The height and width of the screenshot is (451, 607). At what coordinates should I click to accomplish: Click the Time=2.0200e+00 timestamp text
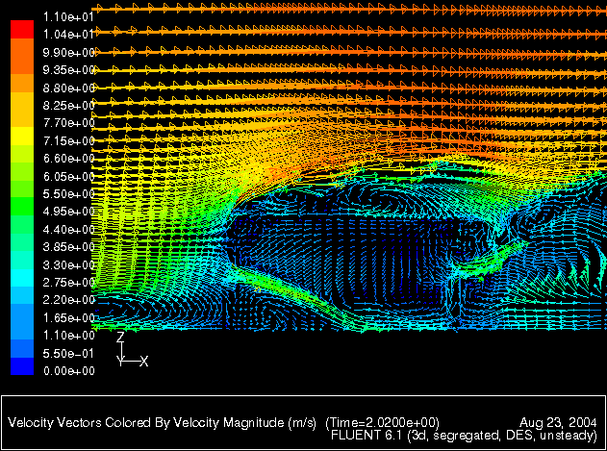pos(383,422)
